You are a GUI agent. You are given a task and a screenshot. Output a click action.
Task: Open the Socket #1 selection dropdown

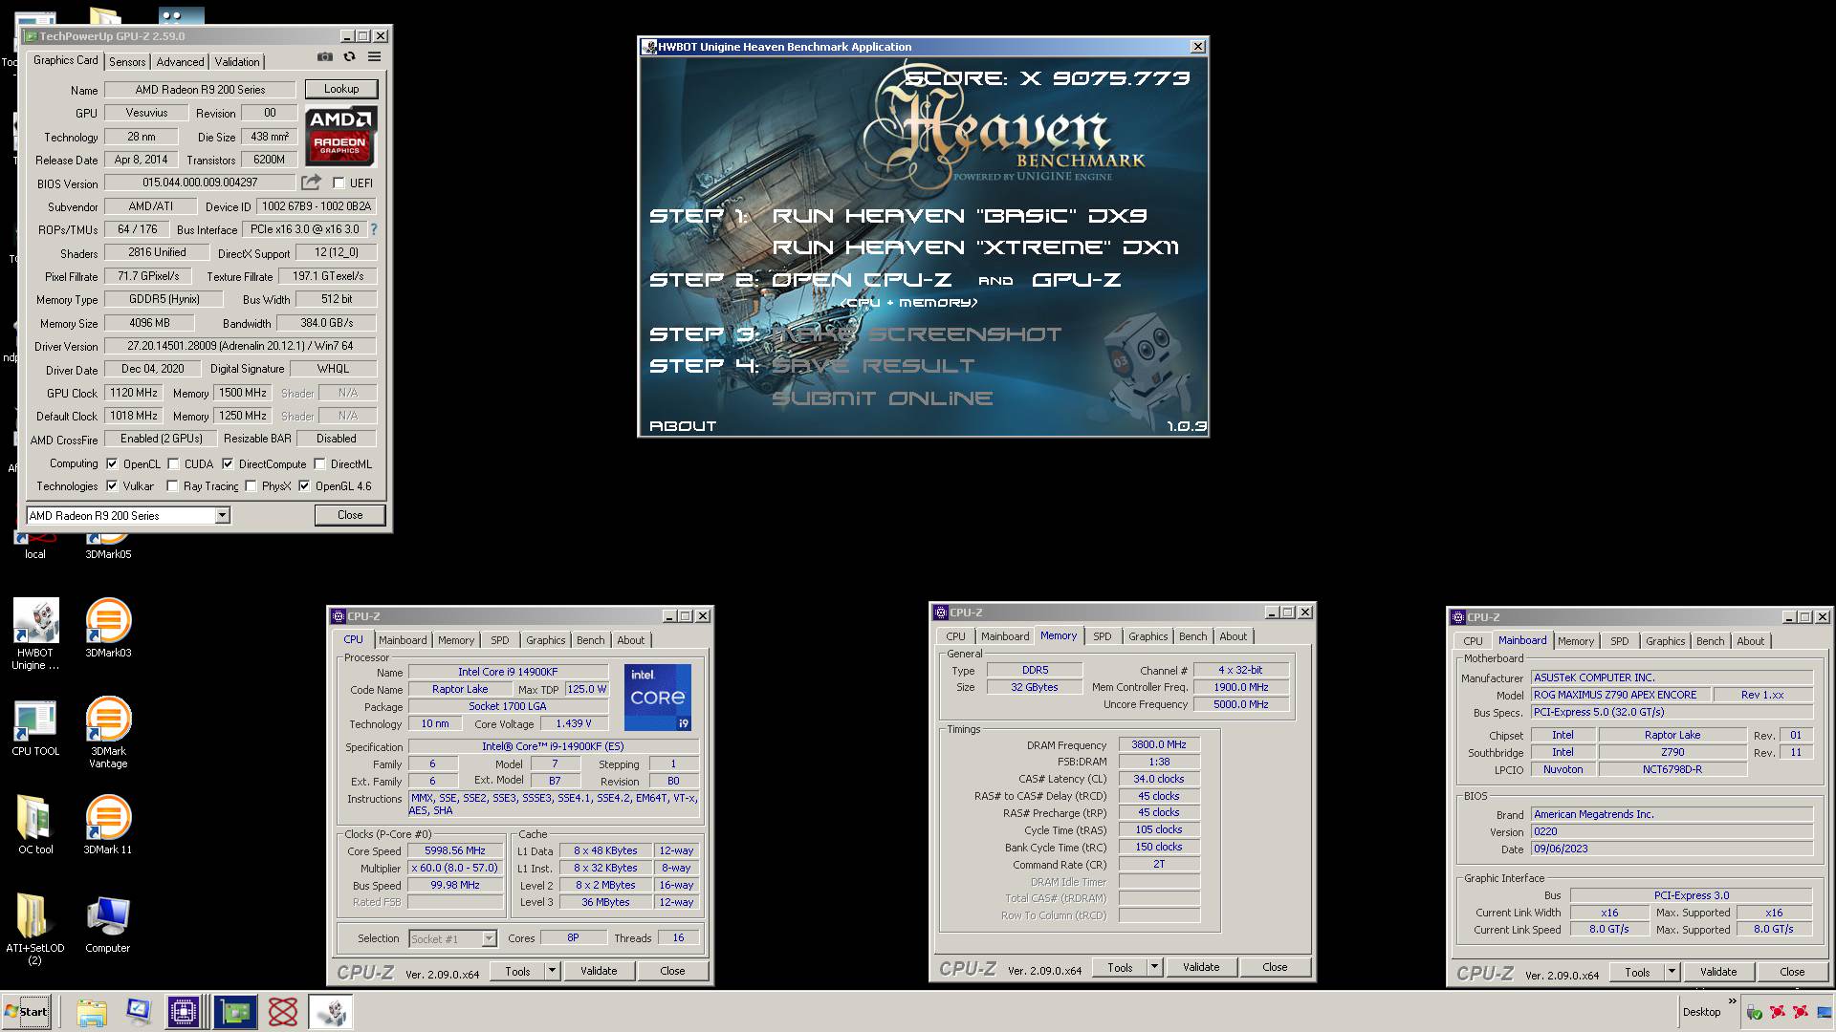pos(452,938)
